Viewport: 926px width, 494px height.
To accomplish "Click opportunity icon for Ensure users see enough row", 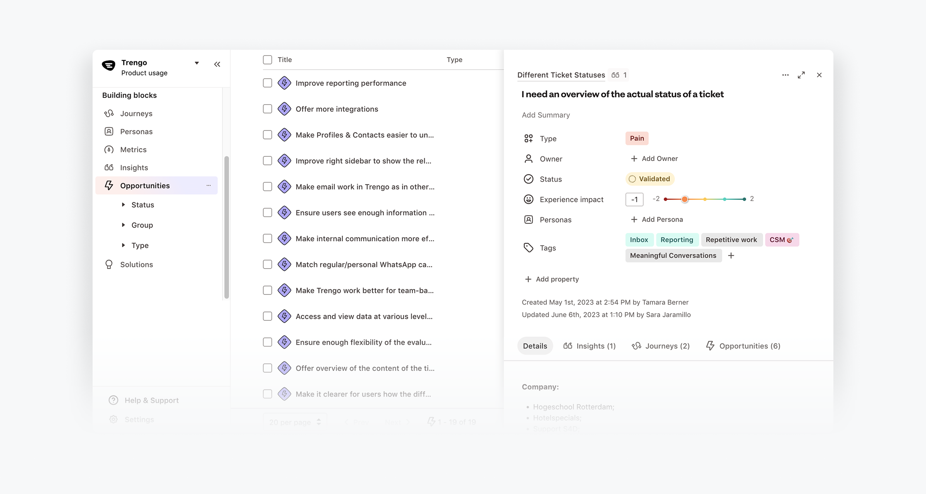I will [x=284, y=212].
